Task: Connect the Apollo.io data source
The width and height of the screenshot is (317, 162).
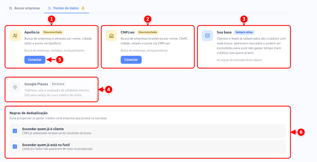Action: click(x=35, y=60)
